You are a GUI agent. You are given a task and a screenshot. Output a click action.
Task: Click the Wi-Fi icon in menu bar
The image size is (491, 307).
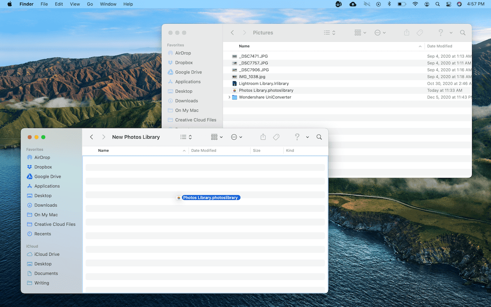(x=415, y=4)
